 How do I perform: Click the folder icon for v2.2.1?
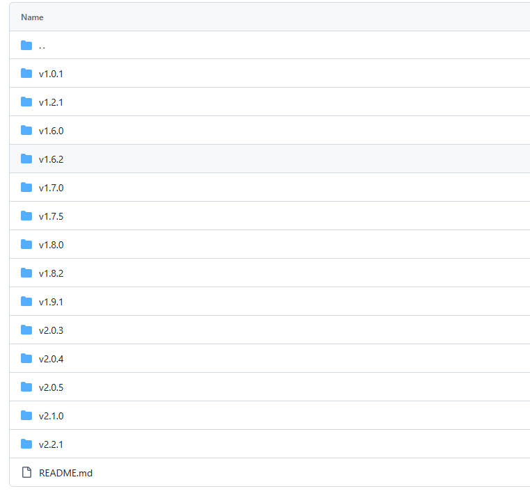[26, 444]
